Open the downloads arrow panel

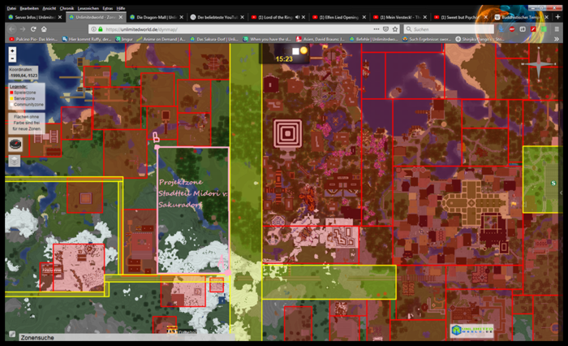pos(501,29)
